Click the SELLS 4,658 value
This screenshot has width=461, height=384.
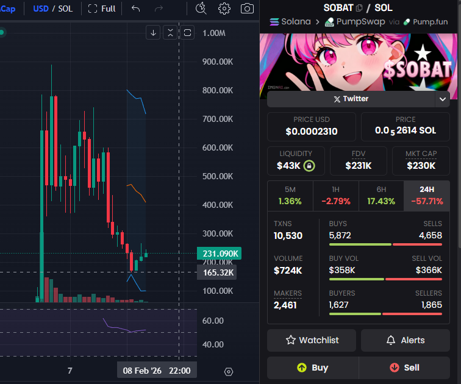[x=430, y=235]
